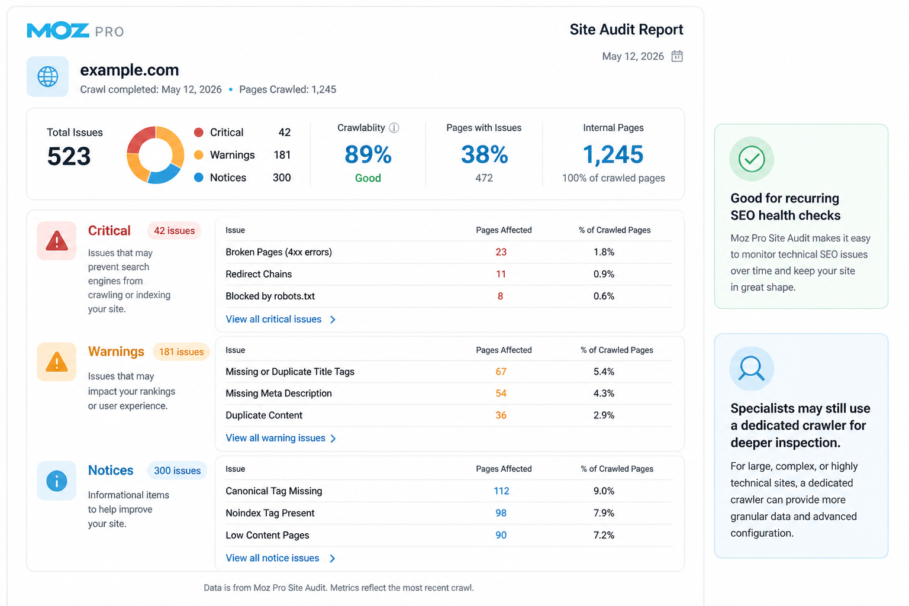Screen dimensions: 909x606
Task: Click the magnifying glass icon
Action: (752, 369)
